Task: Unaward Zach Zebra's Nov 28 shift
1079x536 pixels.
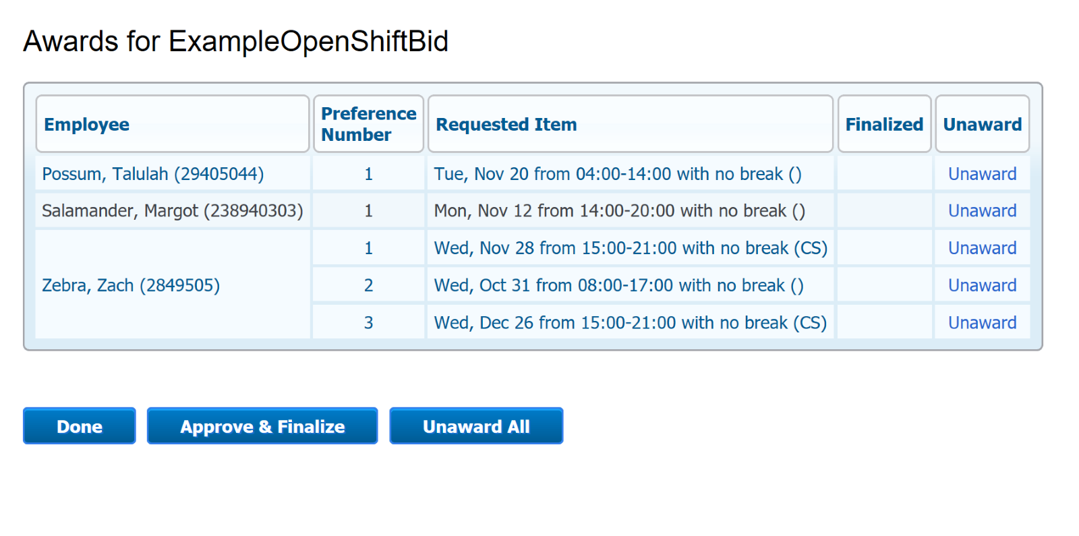Action: tap(982, 248)
